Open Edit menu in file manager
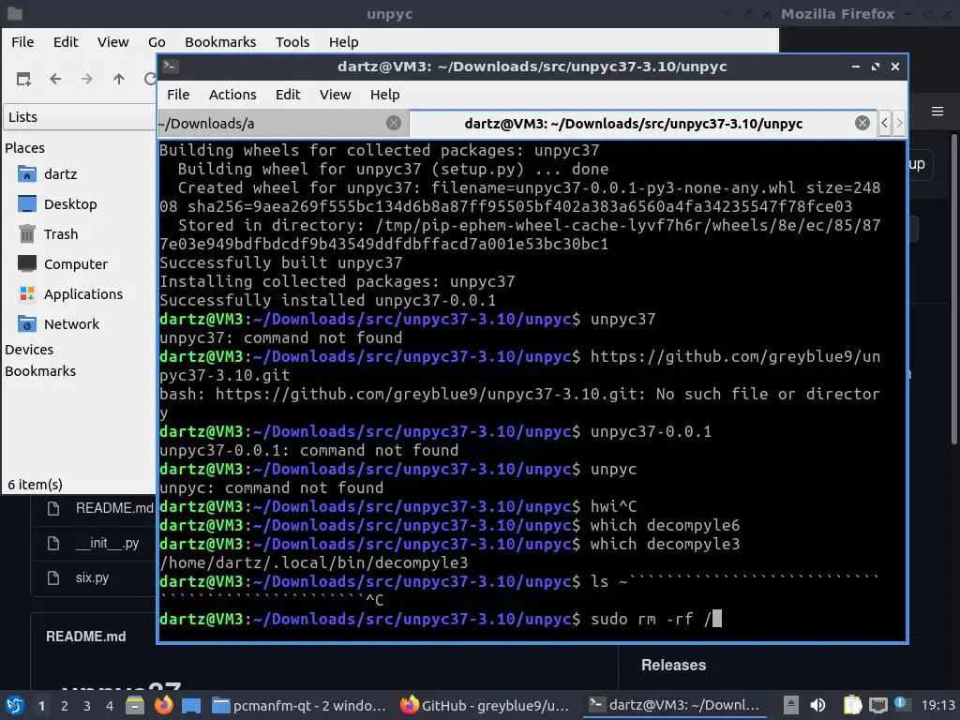Viewport: 960px width, 720px height. click(66, 41)
